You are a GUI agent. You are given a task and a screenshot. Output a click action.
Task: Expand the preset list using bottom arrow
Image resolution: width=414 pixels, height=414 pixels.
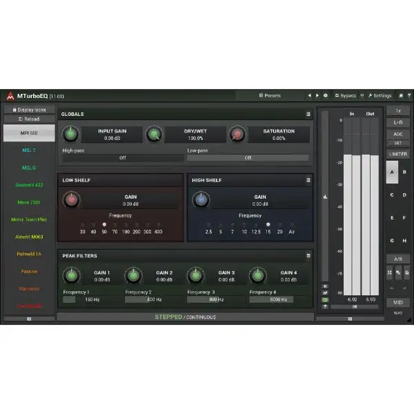tap(29, 319)
